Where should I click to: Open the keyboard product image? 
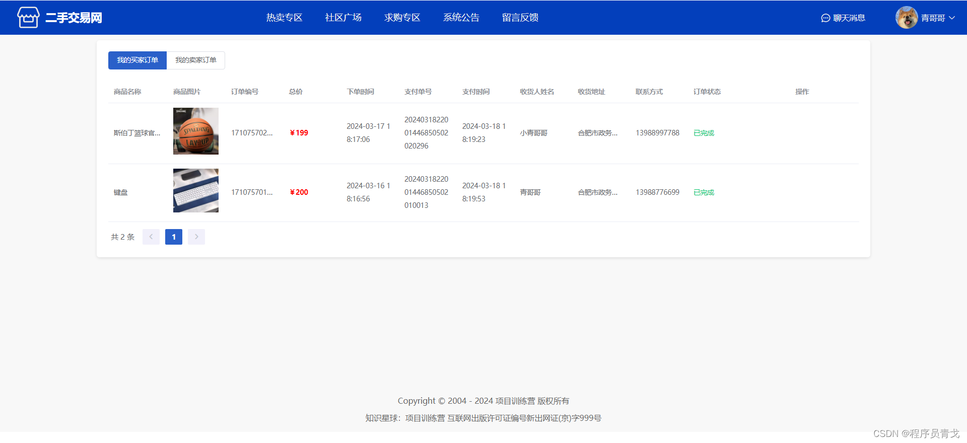pyautogui.click(x=196, y=190)
